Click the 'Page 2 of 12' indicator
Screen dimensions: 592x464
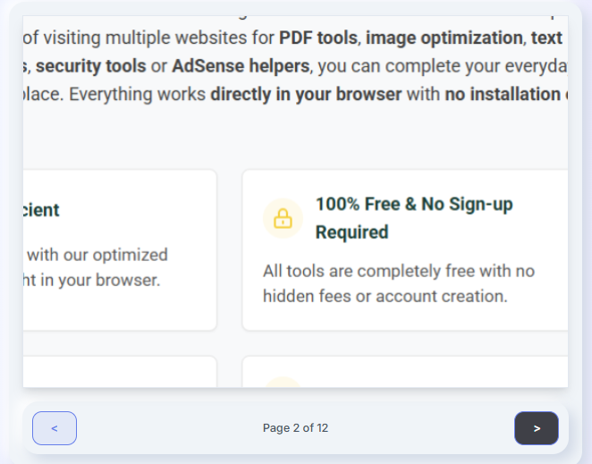pyautogui.click(x=295, y=427)
